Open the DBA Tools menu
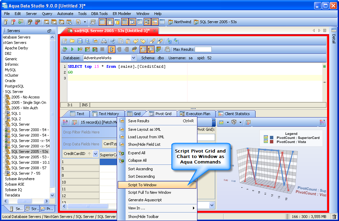Image resolution: width=339 pixels, height=221 pixels. point(99,14)
